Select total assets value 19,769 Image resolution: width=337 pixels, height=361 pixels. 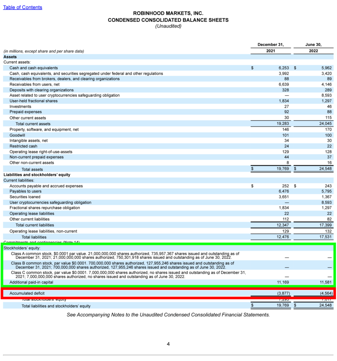pos(283,169)
